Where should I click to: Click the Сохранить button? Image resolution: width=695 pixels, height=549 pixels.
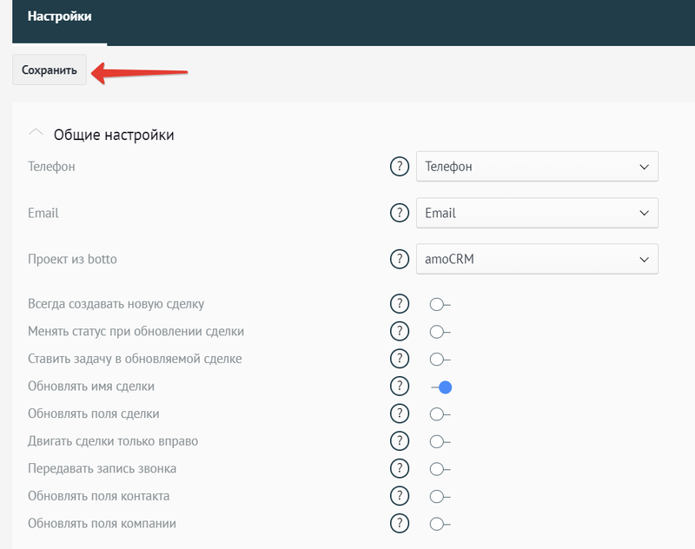[50, 70]
